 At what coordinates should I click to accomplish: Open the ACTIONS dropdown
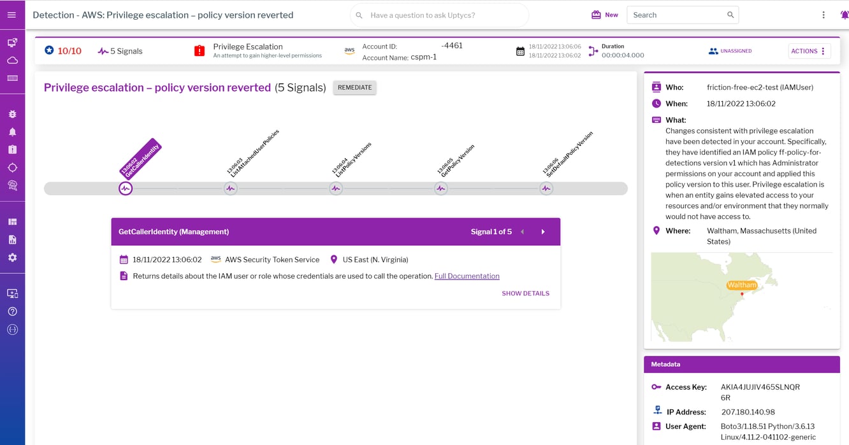pyautogui.click(x=809, y=51)
